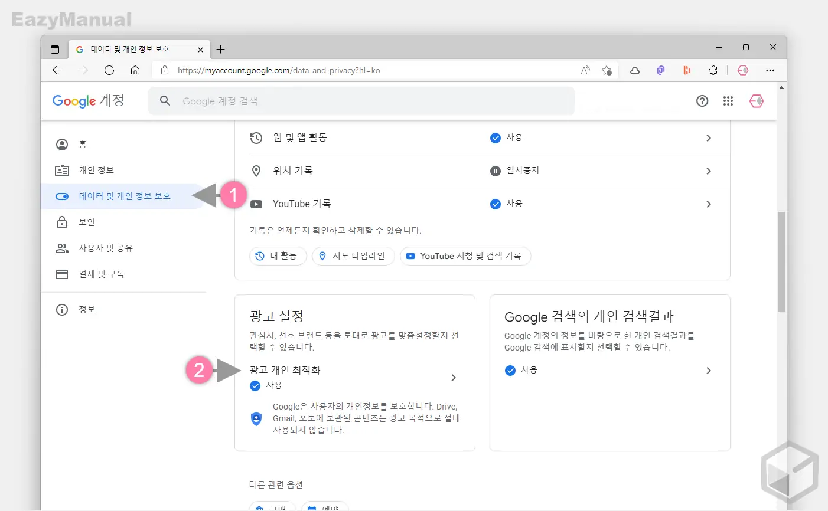Click Google 검색의 개인 검색결과 heading
Image resolution: width=828 pixels, height=511 pixels.
point(589,317)
